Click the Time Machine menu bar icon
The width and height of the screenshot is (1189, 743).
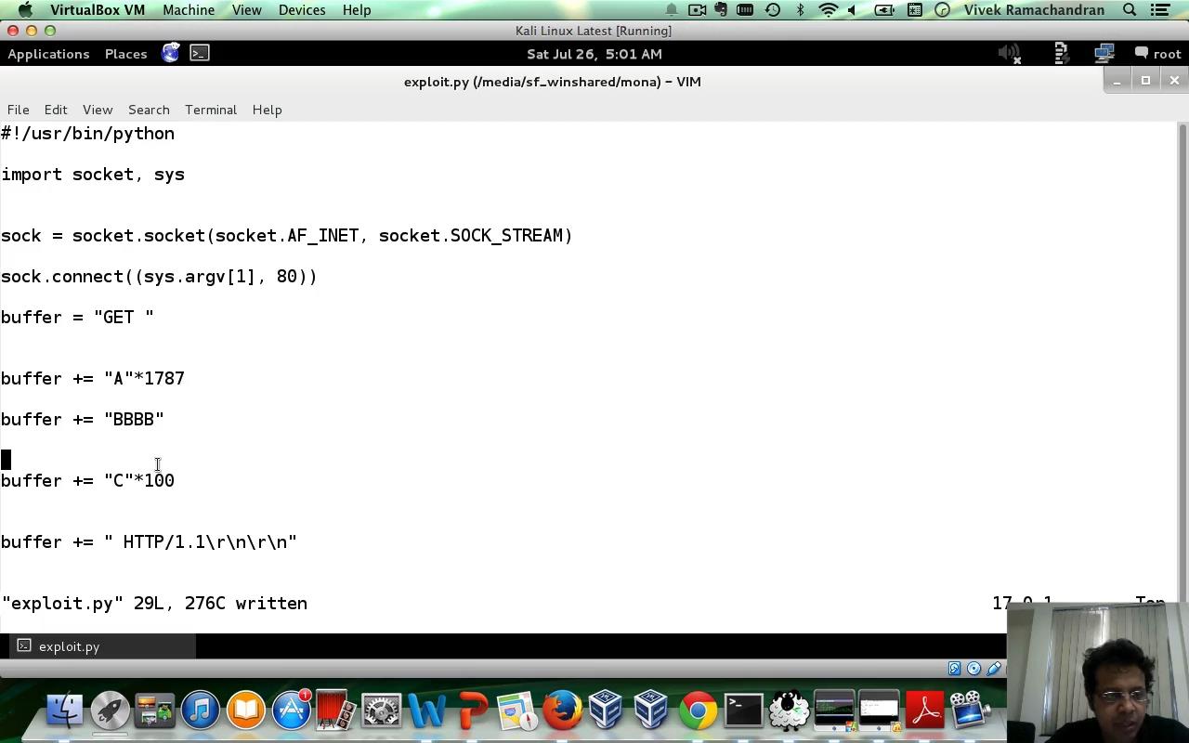tap(773, 10)
